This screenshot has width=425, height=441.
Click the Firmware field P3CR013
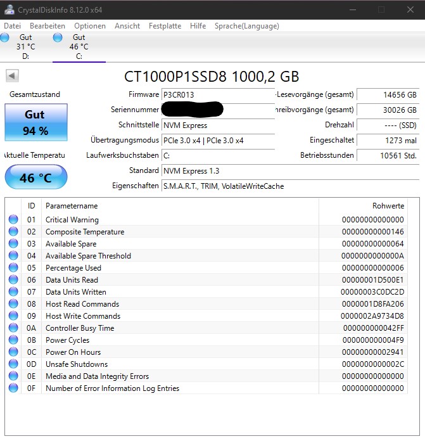click(218, 95)
